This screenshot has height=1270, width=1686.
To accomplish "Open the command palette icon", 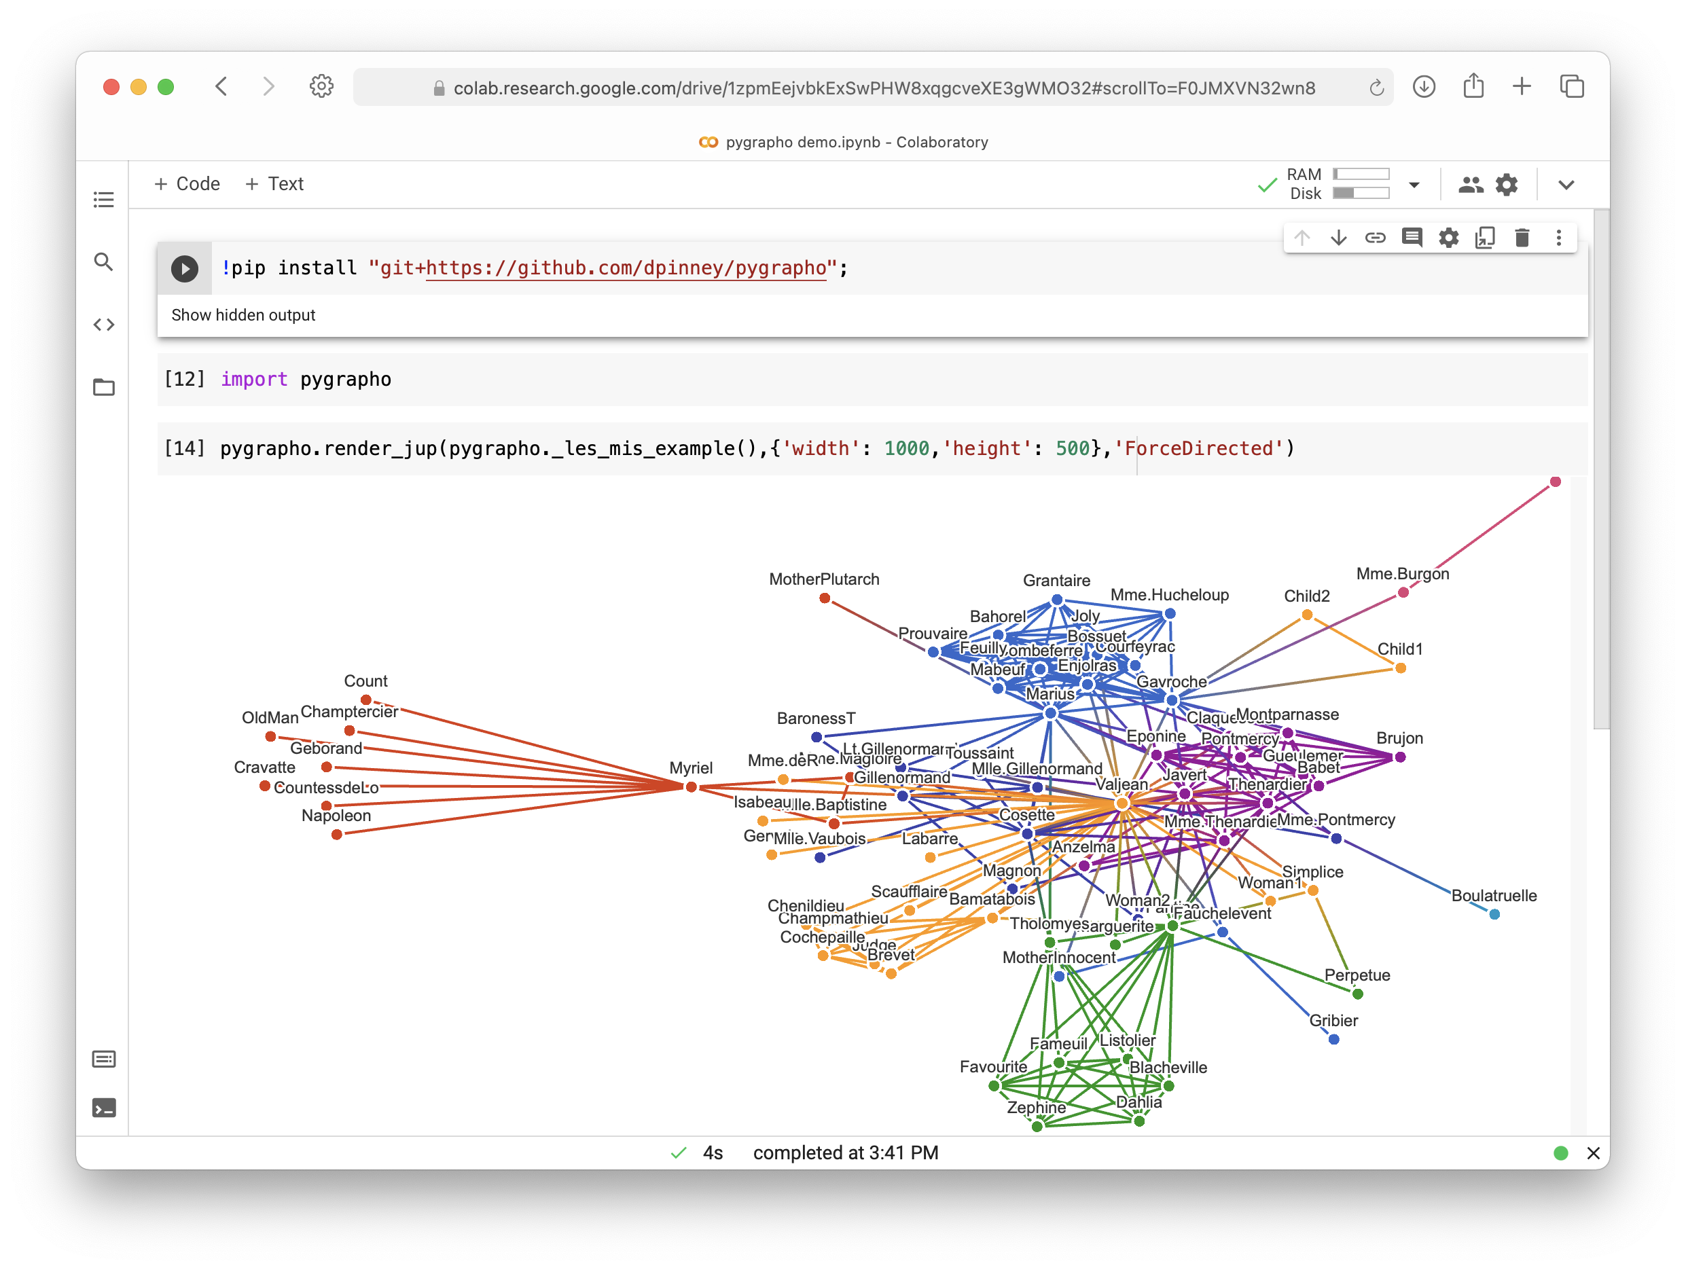I will coord(104,1059).
